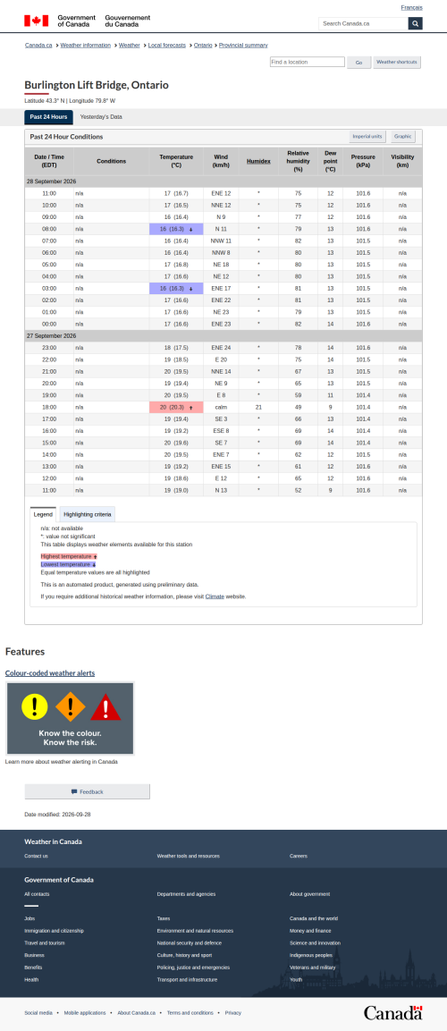Click the 08:00 row lowest temperature cell
Screen dimensions: 447x1031
click(x=176, y=229)
